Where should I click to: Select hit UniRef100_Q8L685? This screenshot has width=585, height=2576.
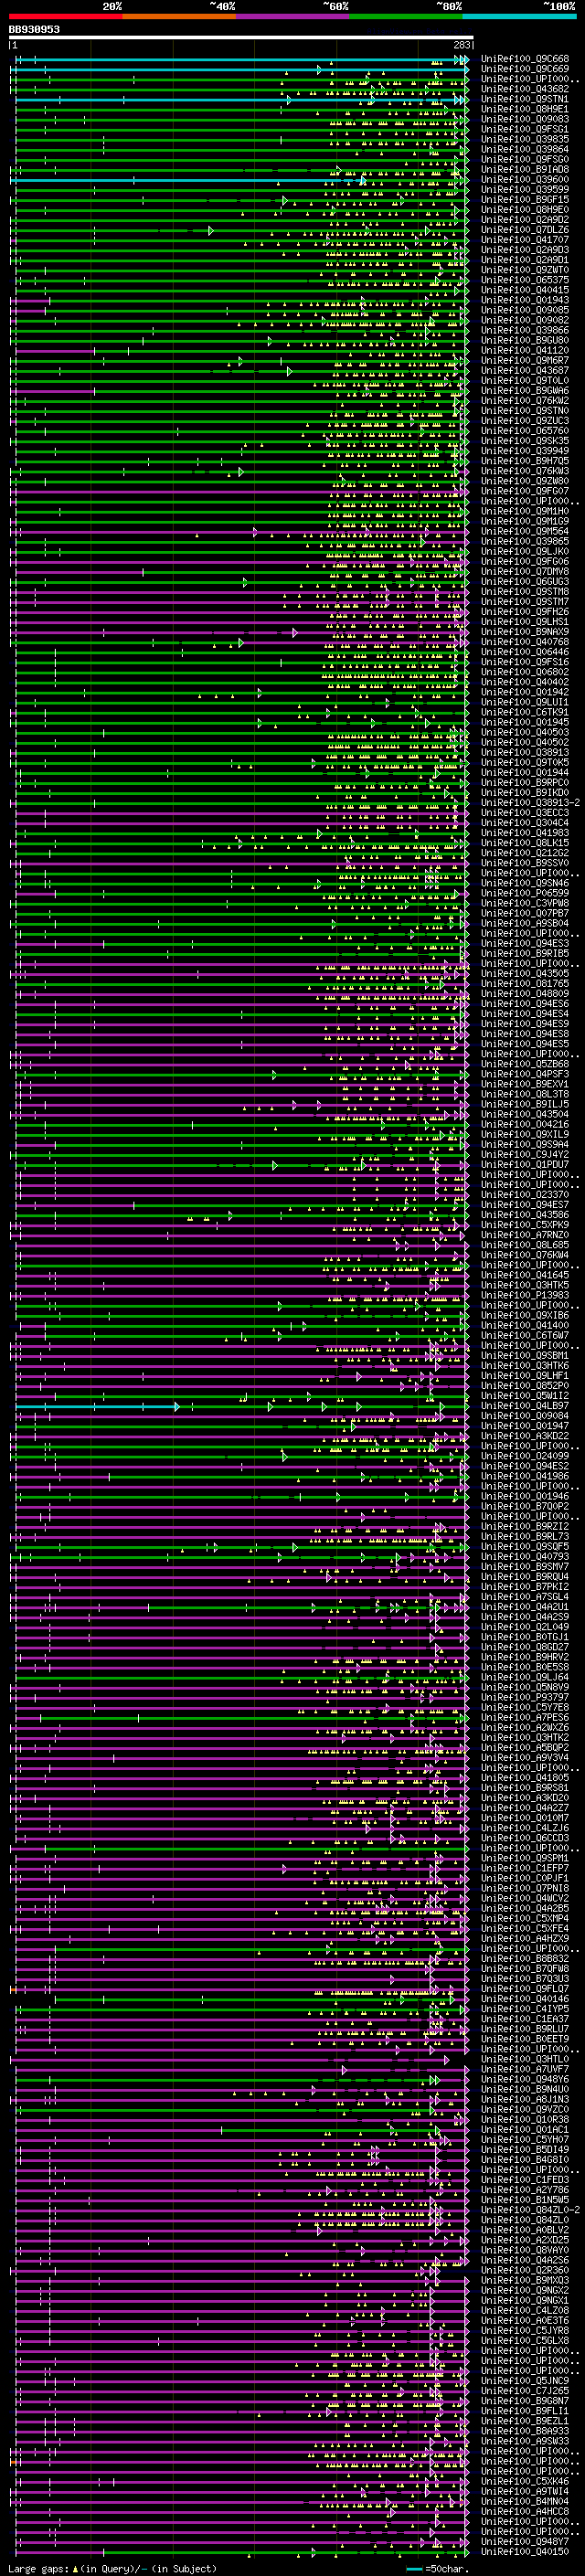coord(525,1245)
